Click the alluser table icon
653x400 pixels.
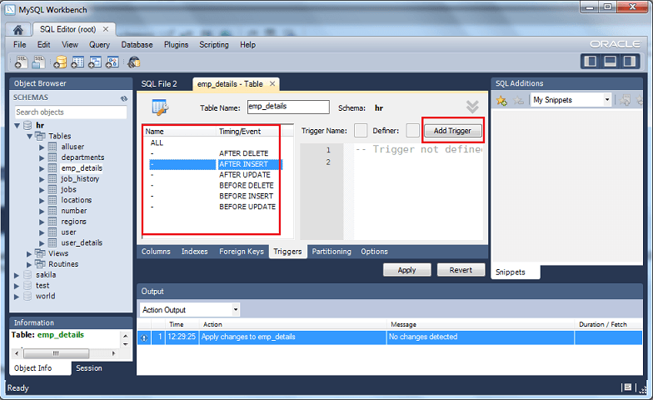click(52, 147)
